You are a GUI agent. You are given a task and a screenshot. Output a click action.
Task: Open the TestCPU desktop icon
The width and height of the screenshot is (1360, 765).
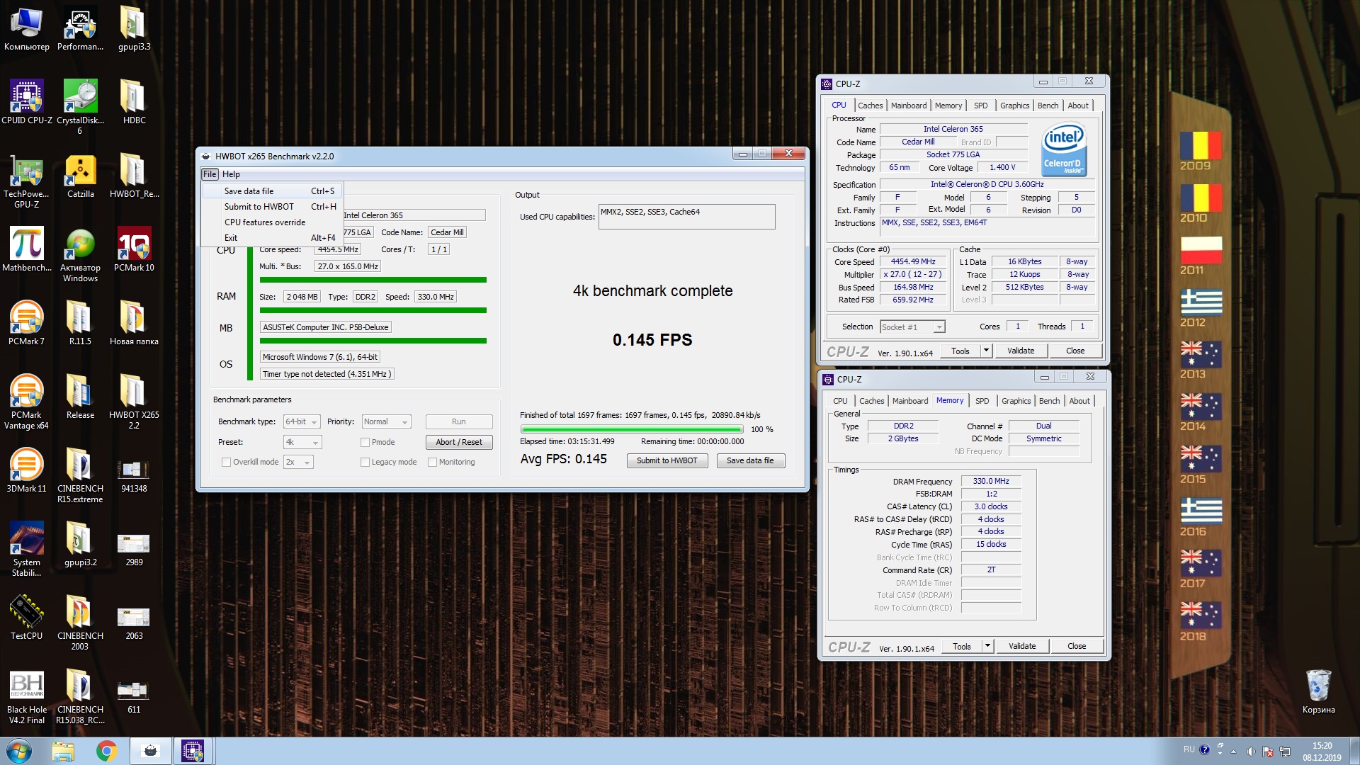[x=26, y=618]
